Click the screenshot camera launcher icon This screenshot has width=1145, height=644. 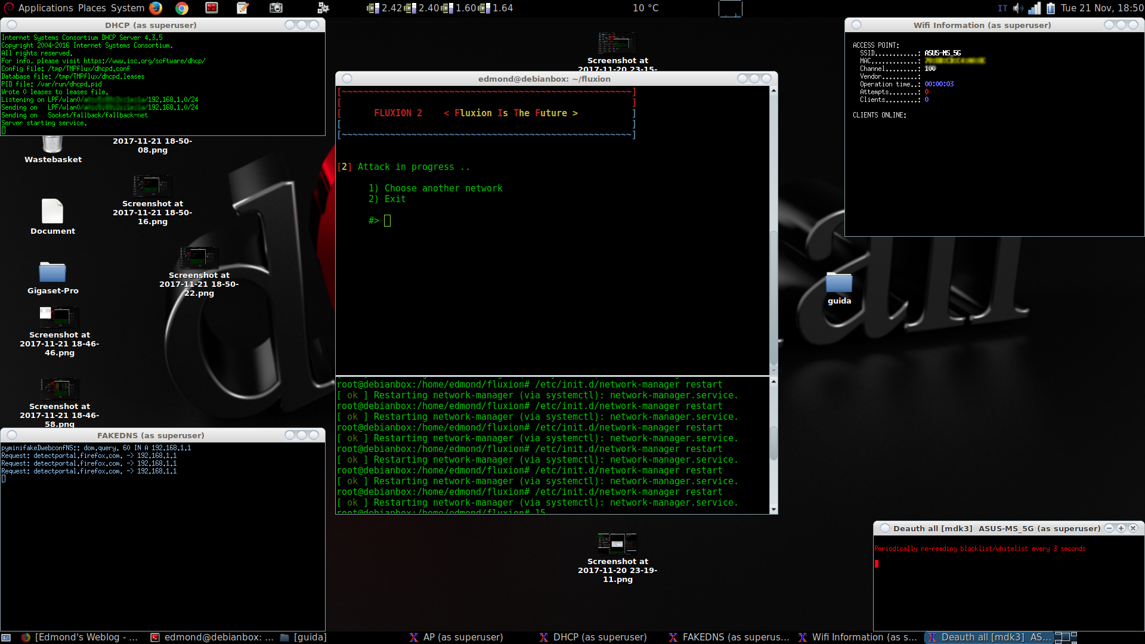(276, 8)
